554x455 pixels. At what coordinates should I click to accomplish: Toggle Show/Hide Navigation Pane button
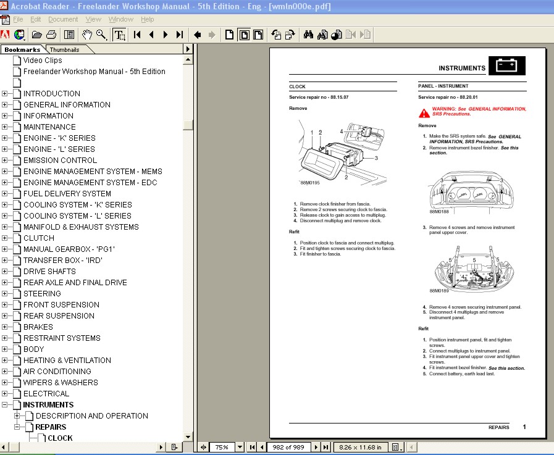tap(69, 35)
